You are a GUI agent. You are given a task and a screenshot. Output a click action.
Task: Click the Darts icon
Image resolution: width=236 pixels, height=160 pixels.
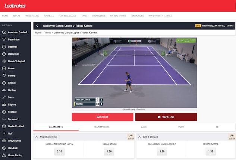pos(4,97)
